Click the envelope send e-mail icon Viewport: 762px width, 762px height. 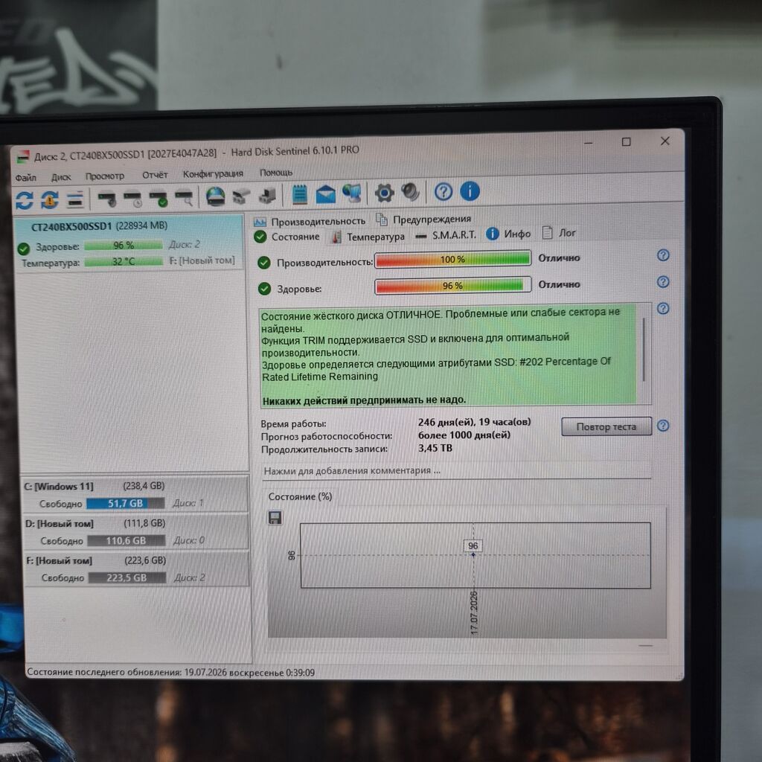click(x=326, y=194)
